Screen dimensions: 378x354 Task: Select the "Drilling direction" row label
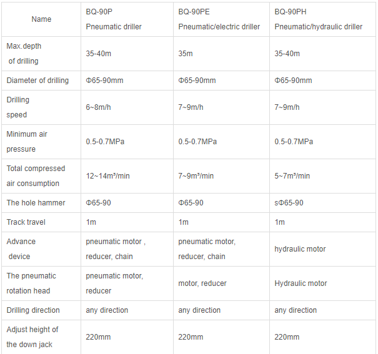pyautogui.click(x=33, y=310)
